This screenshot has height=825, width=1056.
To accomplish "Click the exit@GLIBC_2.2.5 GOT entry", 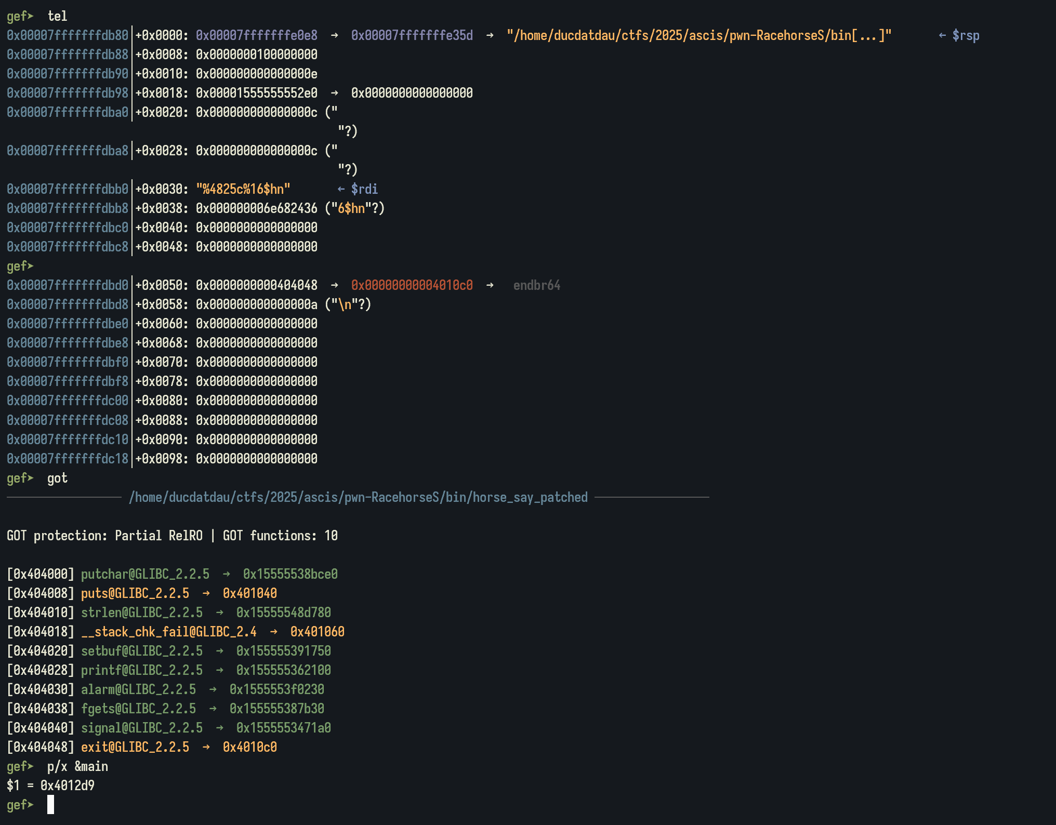I will pyautogui.click(x=135, y=747).
